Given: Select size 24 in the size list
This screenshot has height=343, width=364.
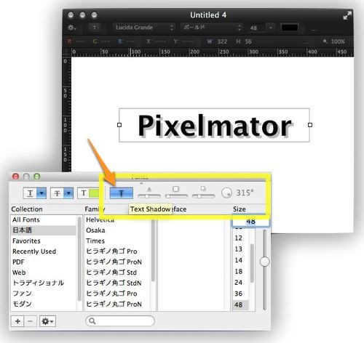Looking at the screenshot, I should coord(240,283).
